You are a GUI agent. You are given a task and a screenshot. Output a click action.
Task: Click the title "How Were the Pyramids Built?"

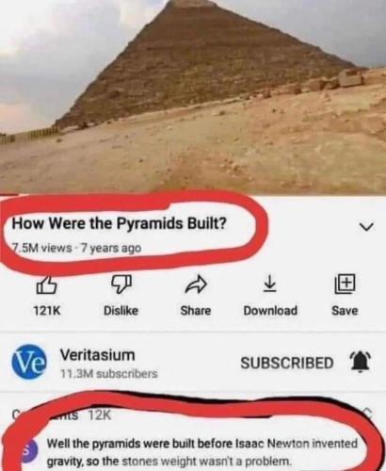point(119,223)
